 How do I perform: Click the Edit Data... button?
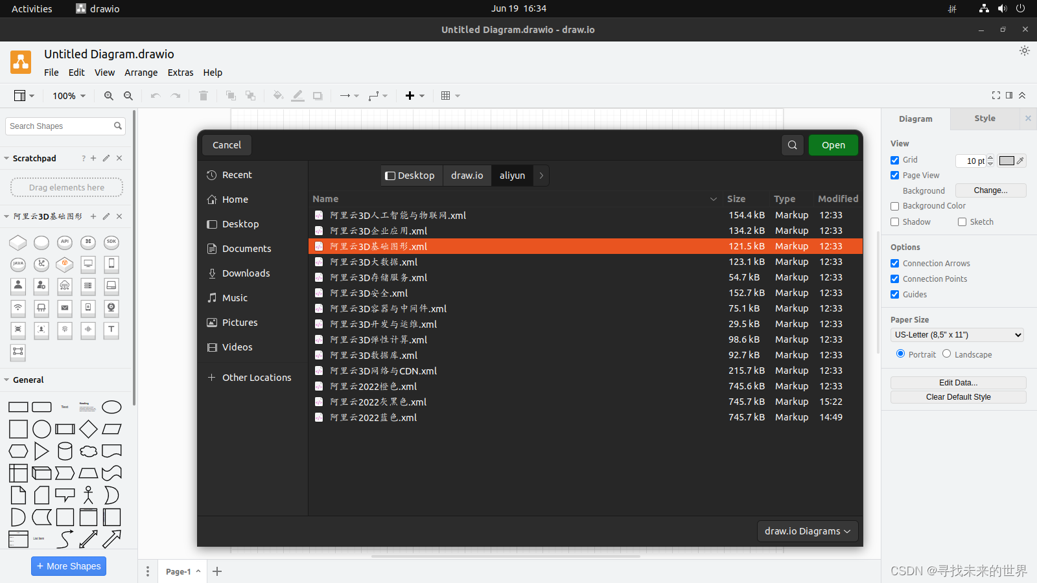(x=958, y=383)
